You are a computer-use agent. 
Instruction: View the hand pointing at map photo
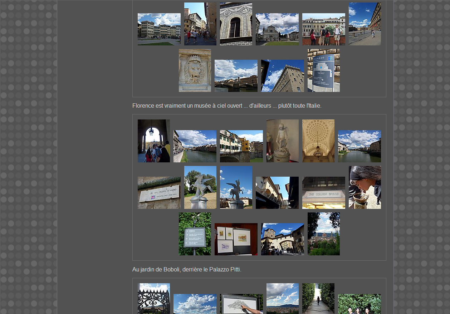pos(241,304)
